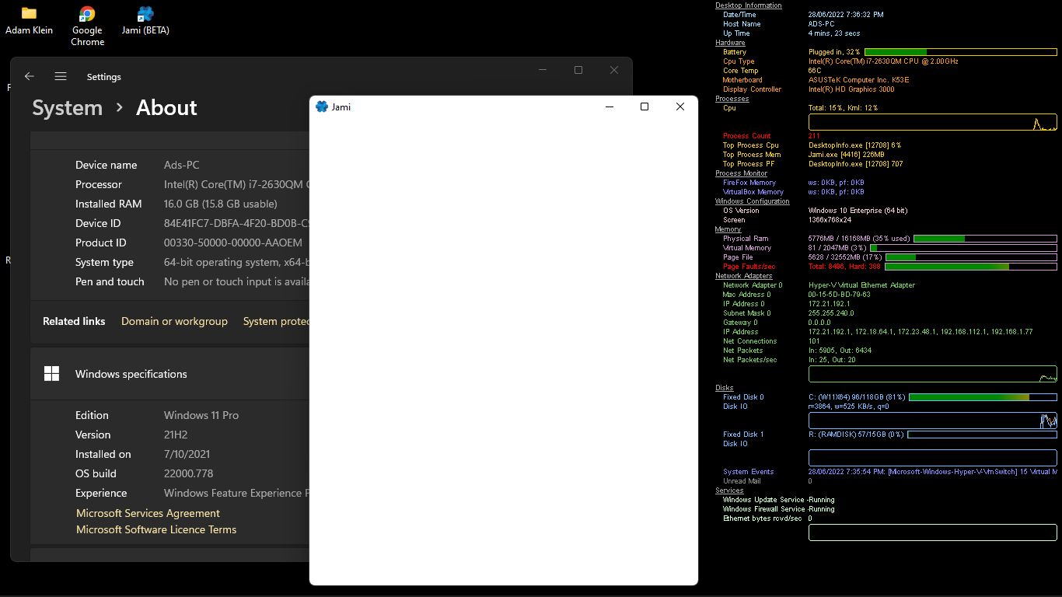
Task: Launch Google Chrome desktop shortcut
Action: tap(87, 26)
